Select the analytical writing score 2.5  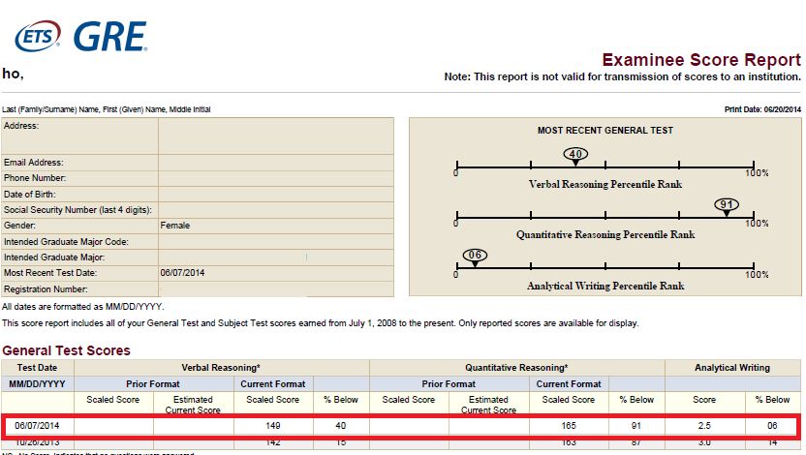tap(704, 426)
